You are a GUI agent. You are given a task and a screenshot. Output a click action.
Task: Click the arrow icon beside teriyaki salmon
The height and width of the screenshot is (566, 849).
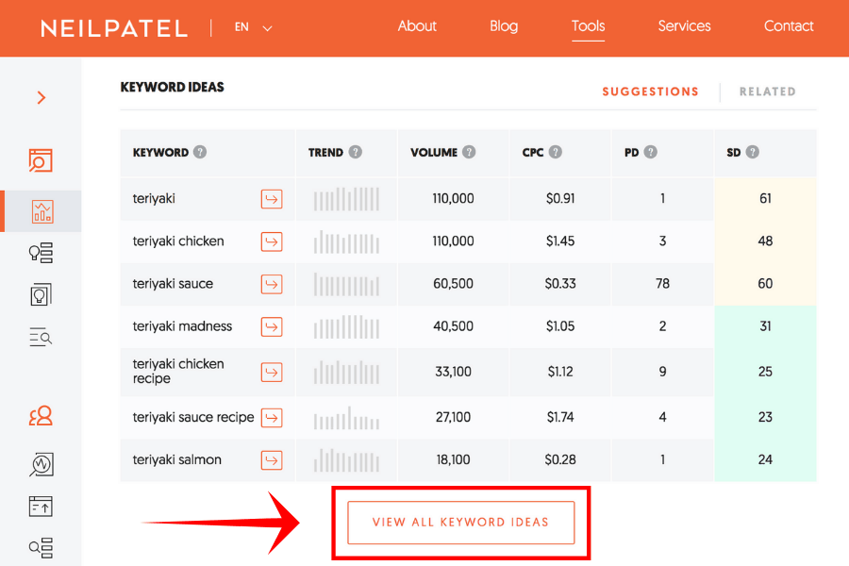click(x=272, y=460)
